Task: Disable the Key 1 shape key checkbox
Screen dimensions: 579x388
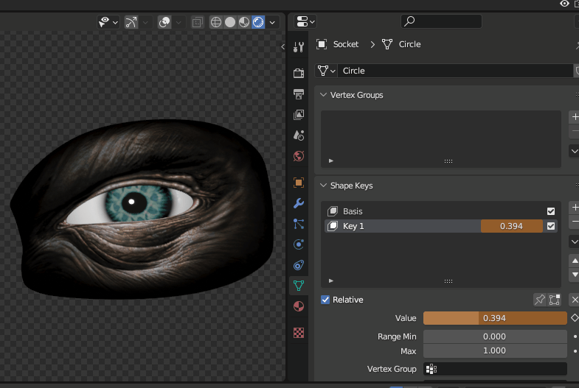Action: 551,226
